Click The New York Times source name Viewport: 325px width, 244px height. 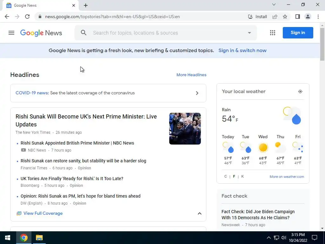pos(33,132)
